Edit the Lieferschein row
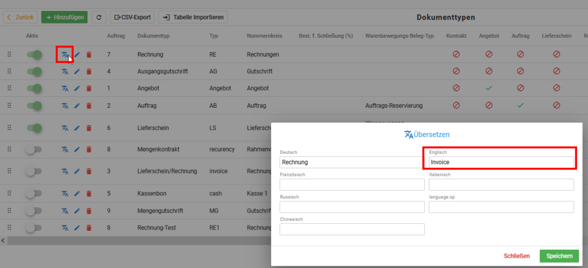The height and width of the screenshot is (268, 588). click(x=77, y=128)
